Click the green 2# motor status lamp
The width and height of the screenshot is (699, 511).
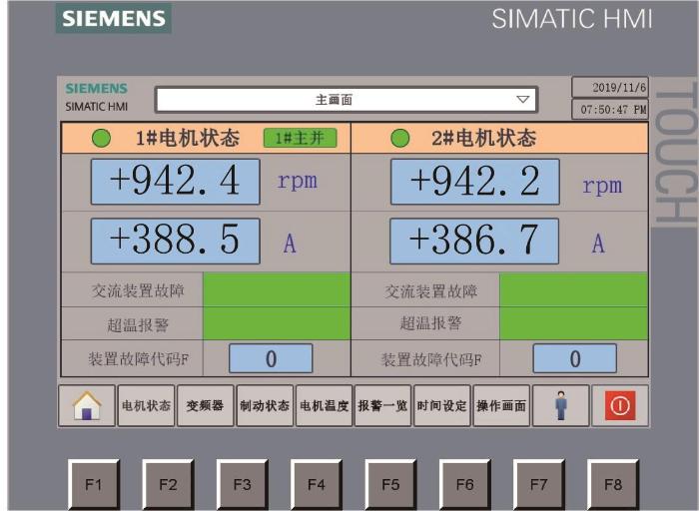pyautogui.click(x=399, y=138)
